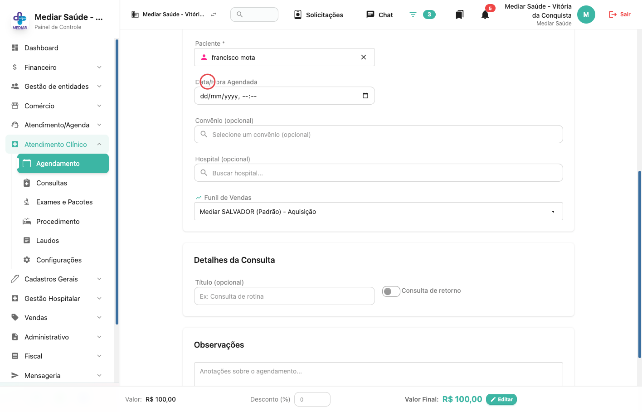Click the Convênio search field
The image size is (642, 412).
click(379, 134)
